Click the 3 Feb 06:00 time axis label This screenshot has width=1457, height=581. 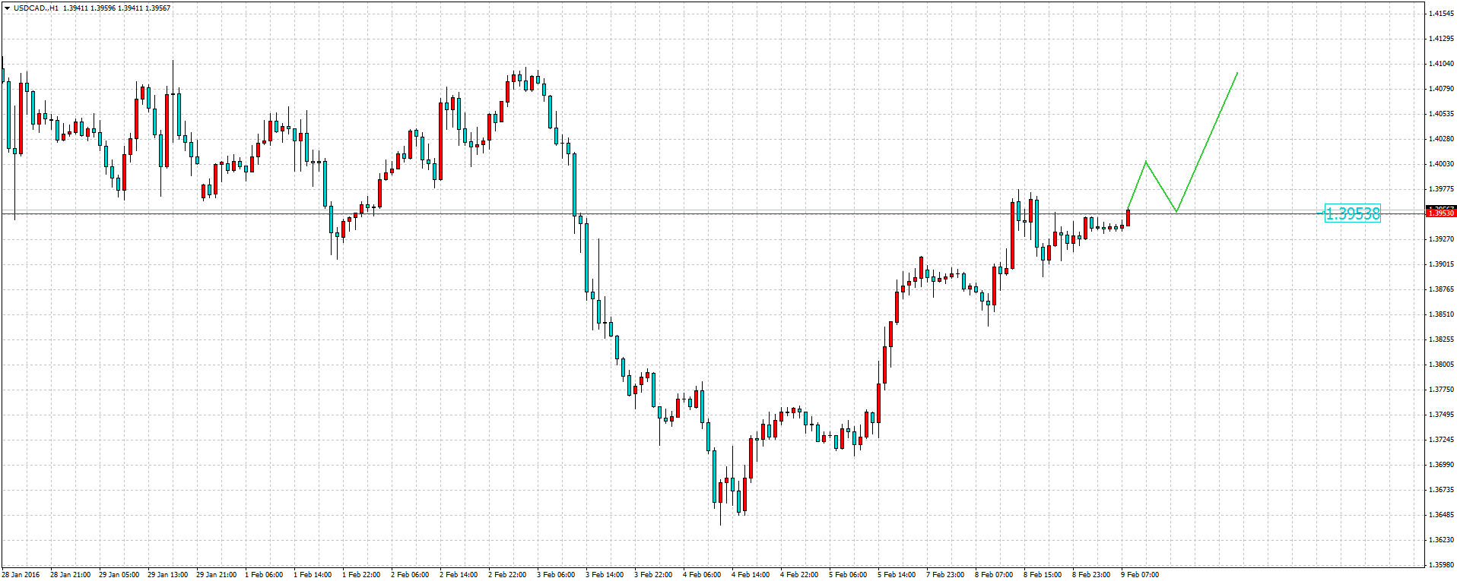(x=556, y=575)
